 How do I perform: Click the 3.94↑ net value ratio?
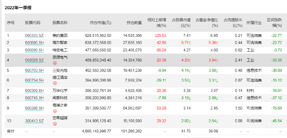click(213, 60)
